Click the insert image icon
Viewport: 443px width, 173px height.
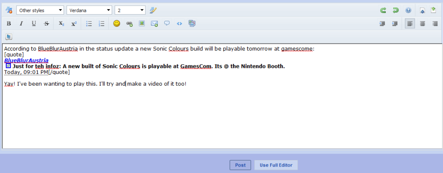[142, 23]
